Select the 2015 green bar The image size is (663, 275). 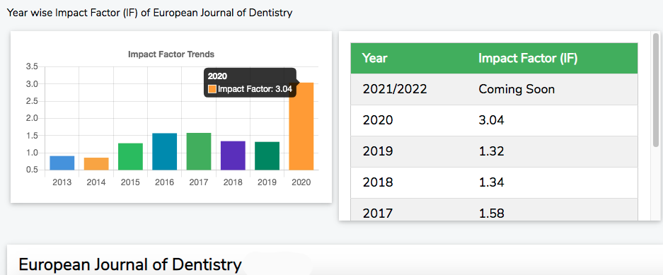coord(130,157)
